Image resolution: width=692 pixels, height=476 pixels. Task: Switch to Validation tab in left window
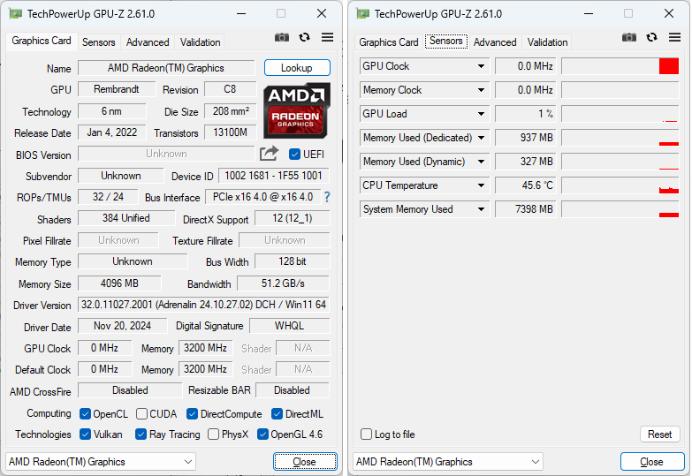[x=200, y=42]
